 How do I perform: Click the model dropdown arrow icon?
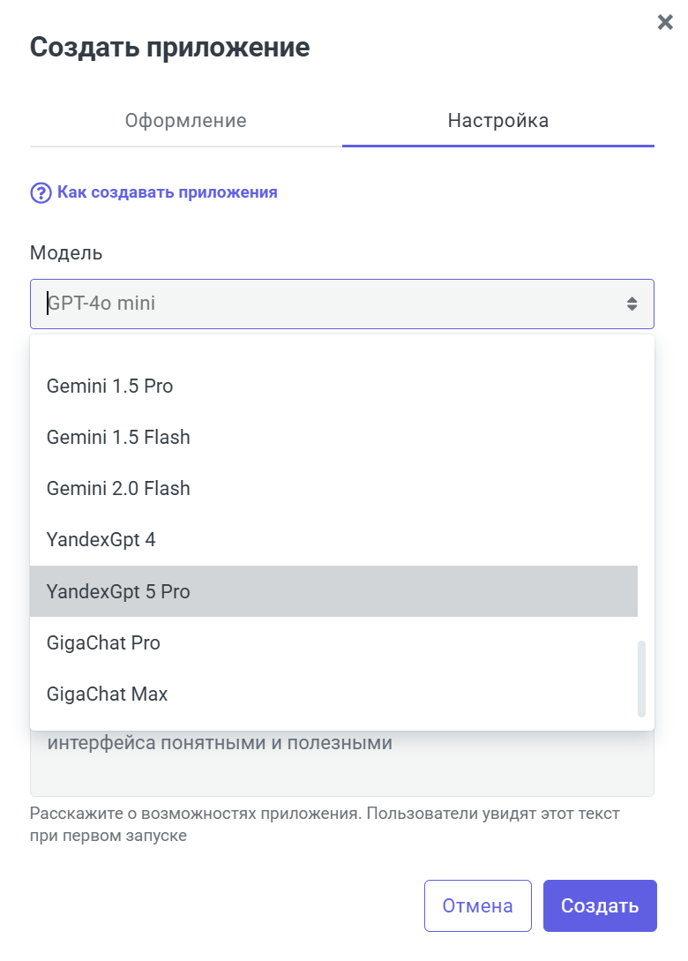(632, 304)
